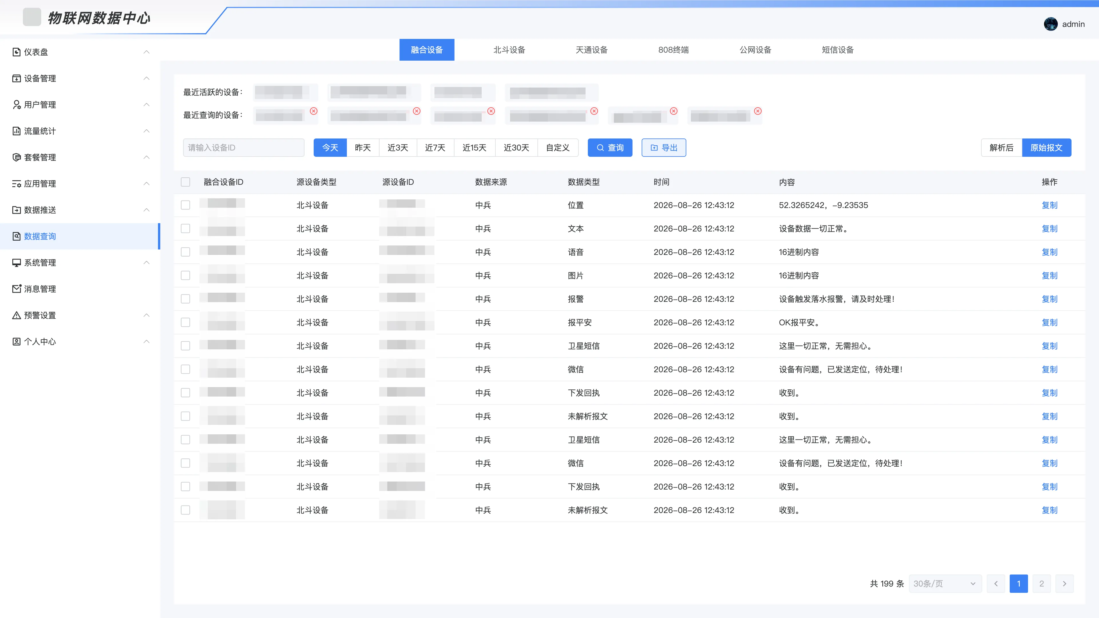Remove the first recently queried device tag
Image resolution: width=1099 pixels, height=618 pixels.
[314, 111]
